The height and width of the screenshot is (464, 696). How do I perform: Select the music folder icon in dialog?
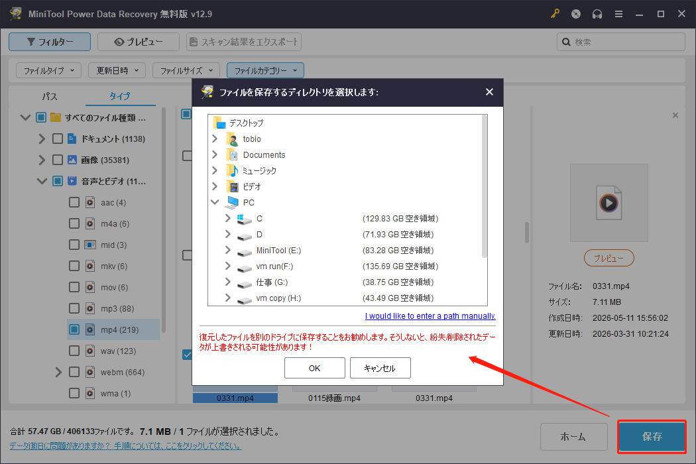(x=233, y=170)
